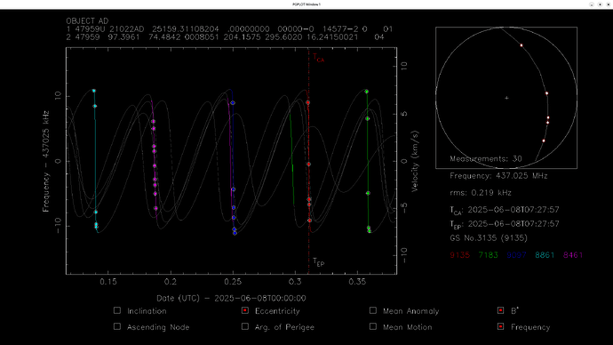Viewport: 613px width, 345px height.
Task: Uncheck the Frequency fitting checkbox
Action: tap(500, 326)
